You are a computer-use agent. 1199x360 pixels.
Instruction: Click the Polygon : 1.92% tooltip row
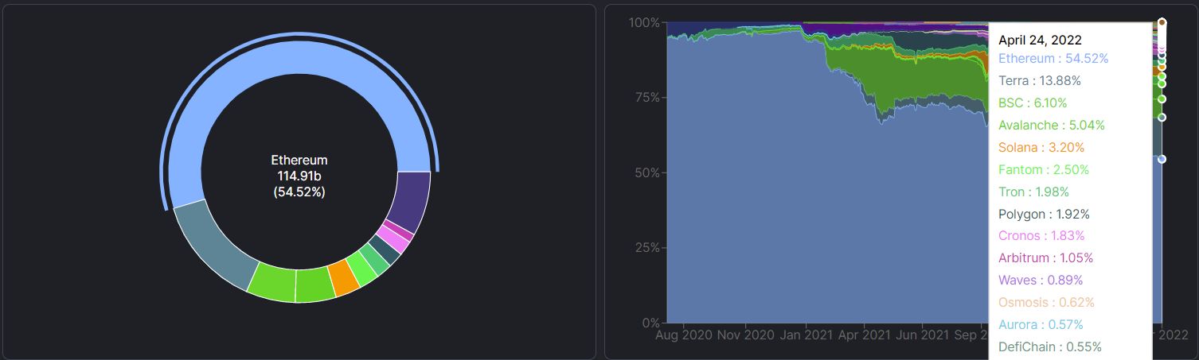(1044, 215)
